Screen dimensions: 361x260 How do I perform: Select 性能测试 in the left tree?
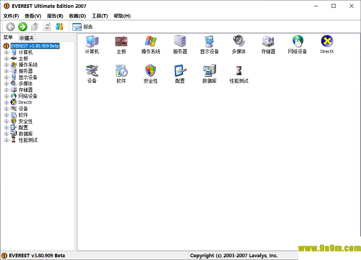coord(28,140)
